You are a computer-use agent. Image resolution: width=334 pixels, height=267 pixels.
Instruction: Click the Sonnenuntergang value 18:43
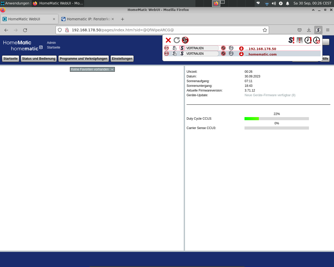248,86
